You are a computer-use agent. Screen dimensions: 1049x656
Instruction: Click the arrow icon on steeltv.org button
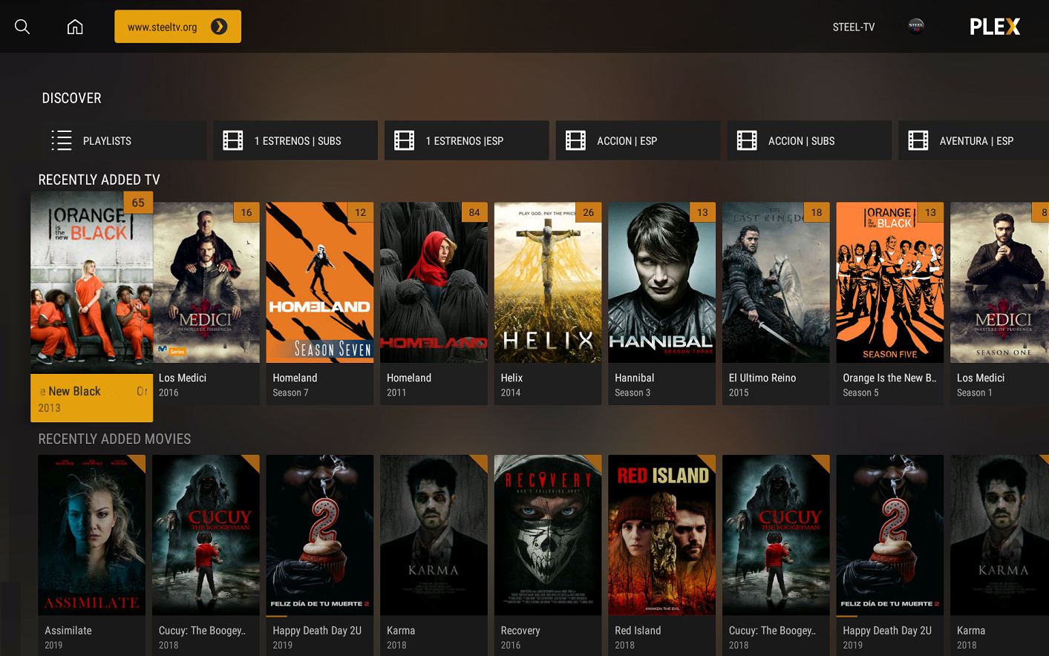pyautogui.click(x=219, y=27)
